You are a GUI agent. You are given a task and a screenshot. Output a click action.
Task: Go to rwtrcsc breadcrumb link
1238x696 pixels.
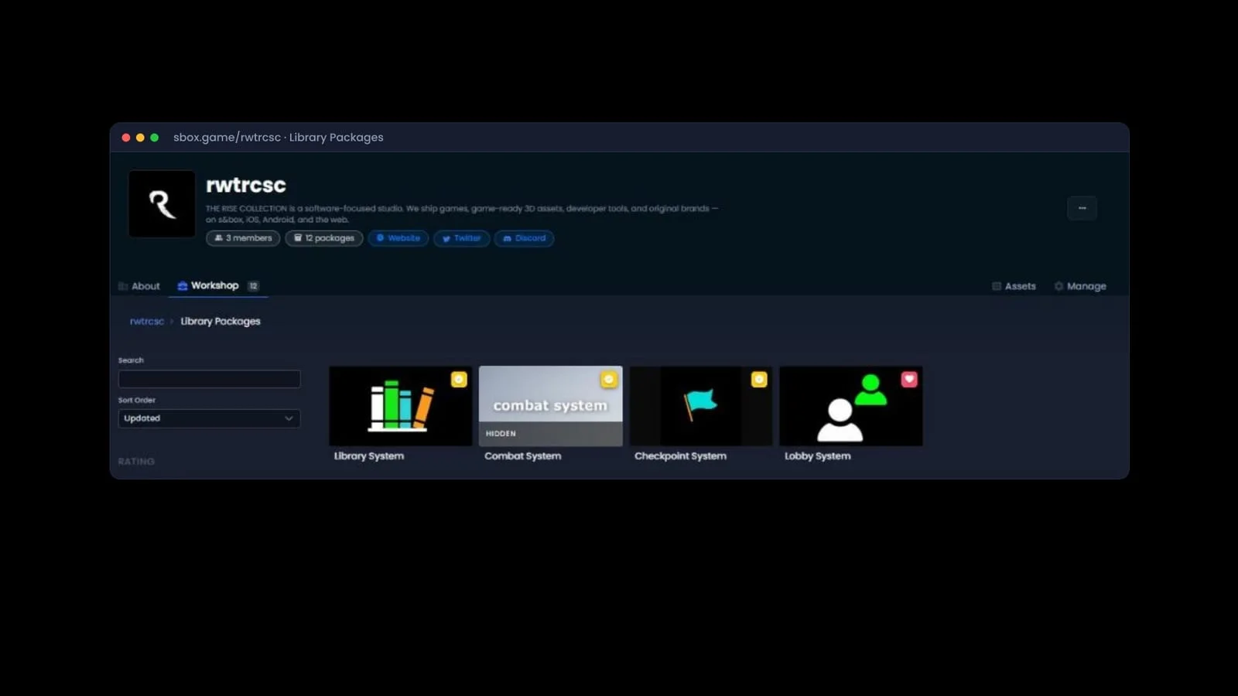pos(146,321)
